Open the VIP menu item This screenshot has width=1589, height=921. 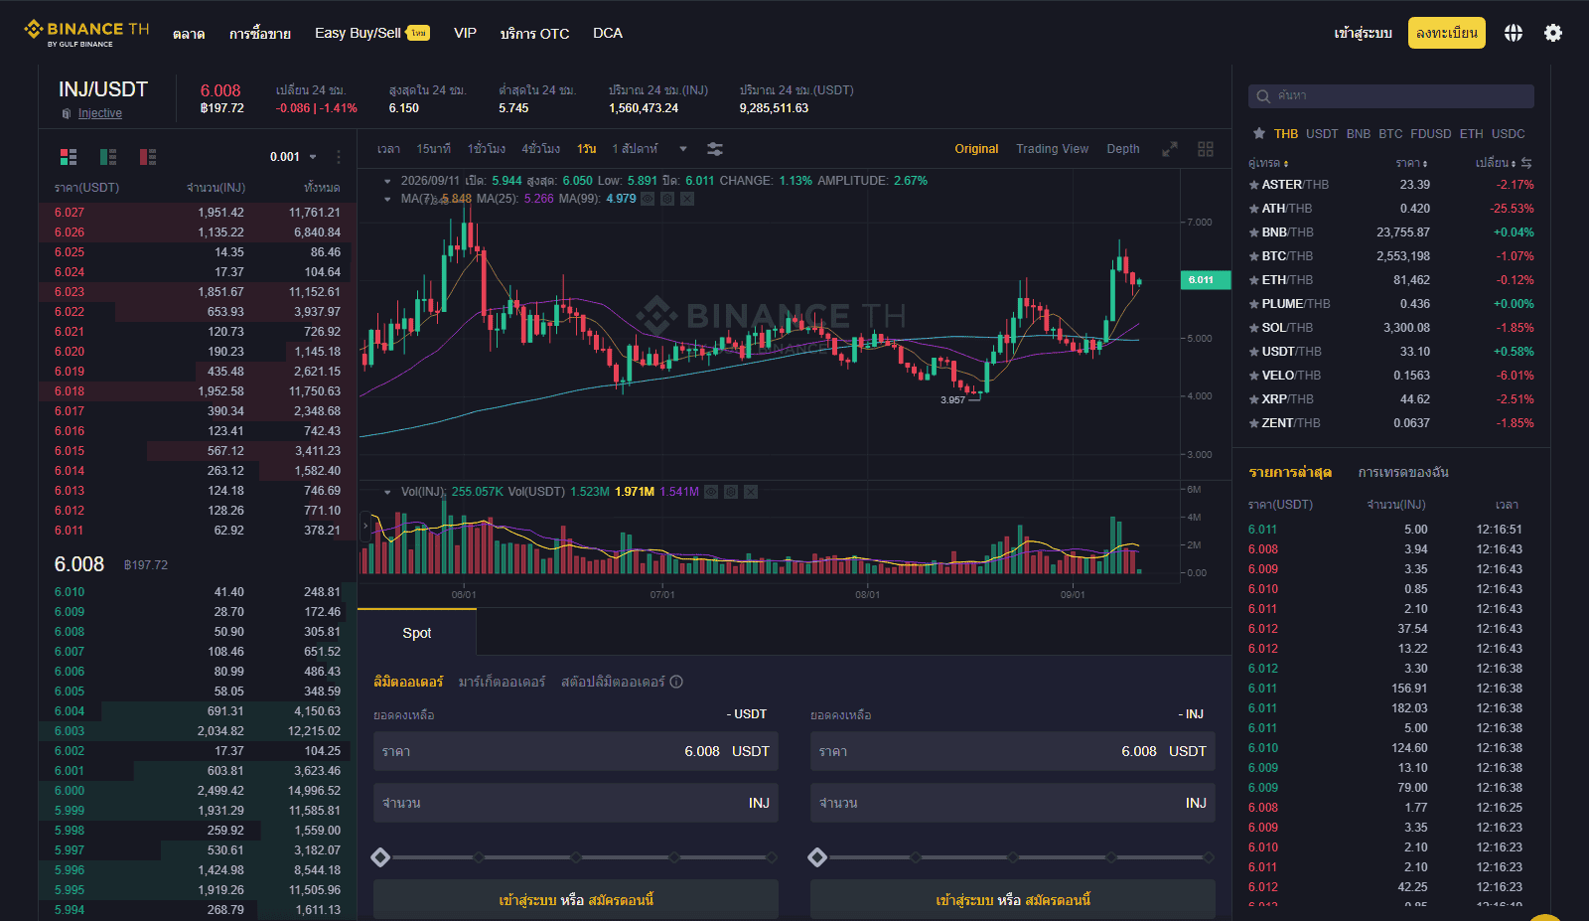tap(465, 33)
